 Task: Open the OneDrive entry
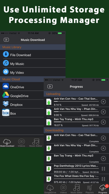[x=22, y=86]
